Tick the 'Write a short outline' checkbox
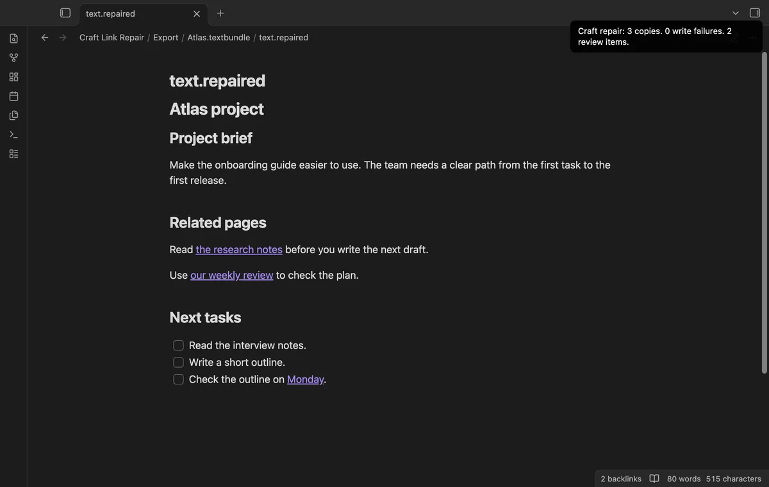 (178, 363)
